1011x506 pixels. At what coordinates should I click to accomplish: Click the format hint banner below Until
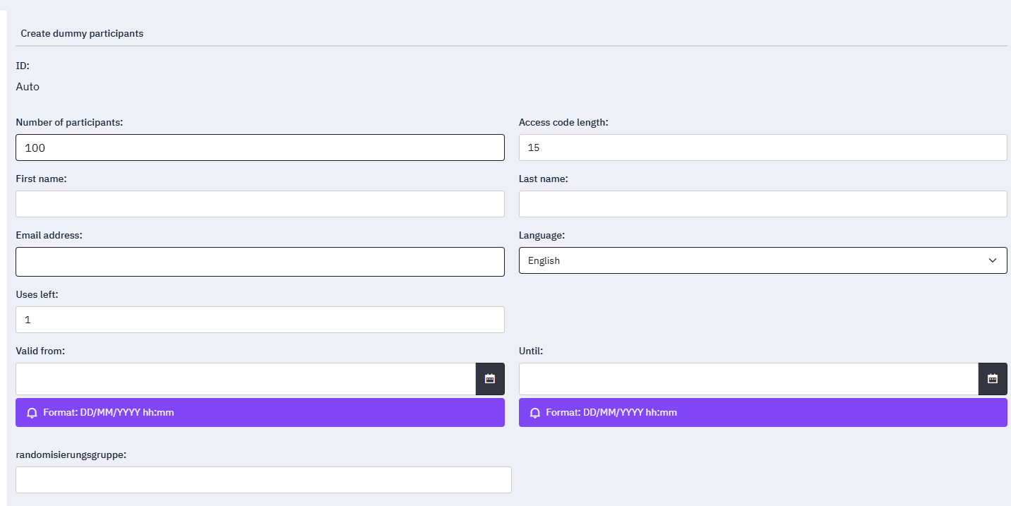click(762, 413)
